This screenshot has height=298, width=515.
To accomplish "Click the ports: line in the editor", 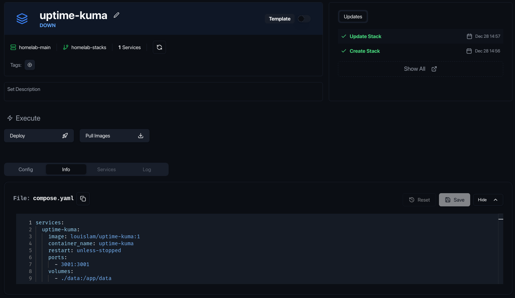I will 58,257.
